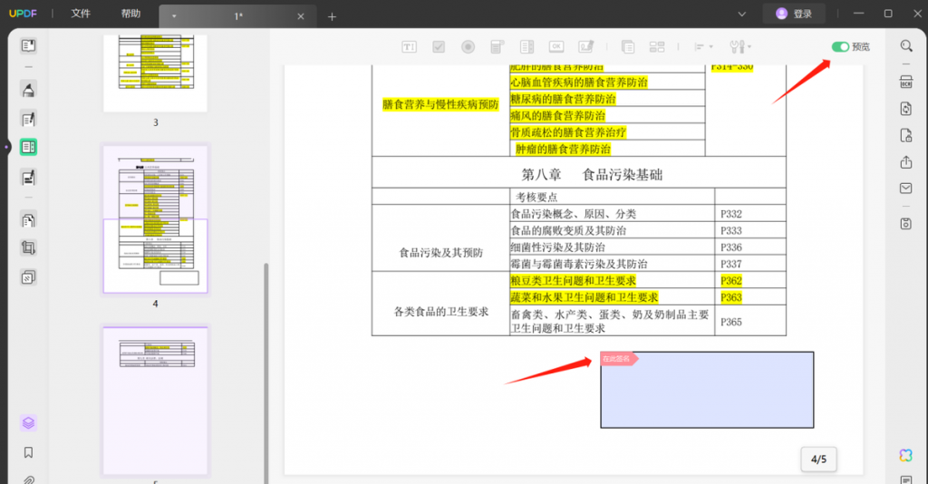Select the blue signature field box

pos(707,390)
